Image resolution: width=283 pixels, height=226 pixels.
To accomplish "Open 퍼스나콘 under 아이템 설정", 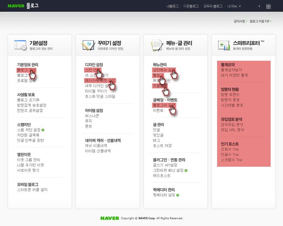I will coord(92,116).
